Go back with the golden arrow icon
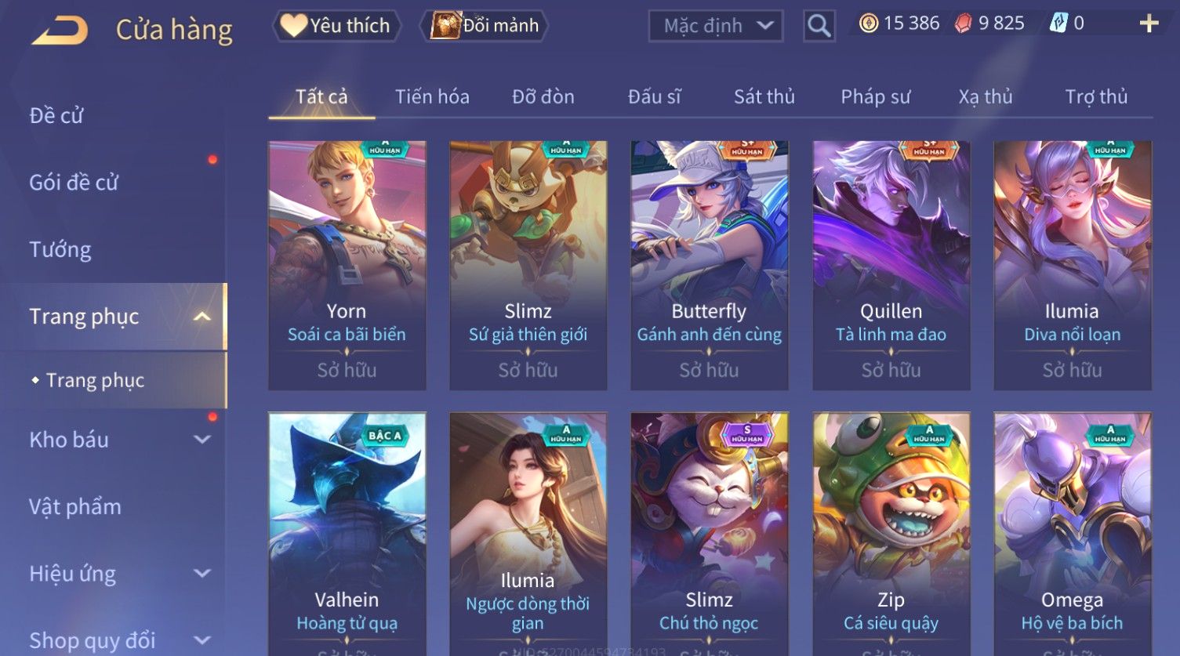 [x=60, y=30]
